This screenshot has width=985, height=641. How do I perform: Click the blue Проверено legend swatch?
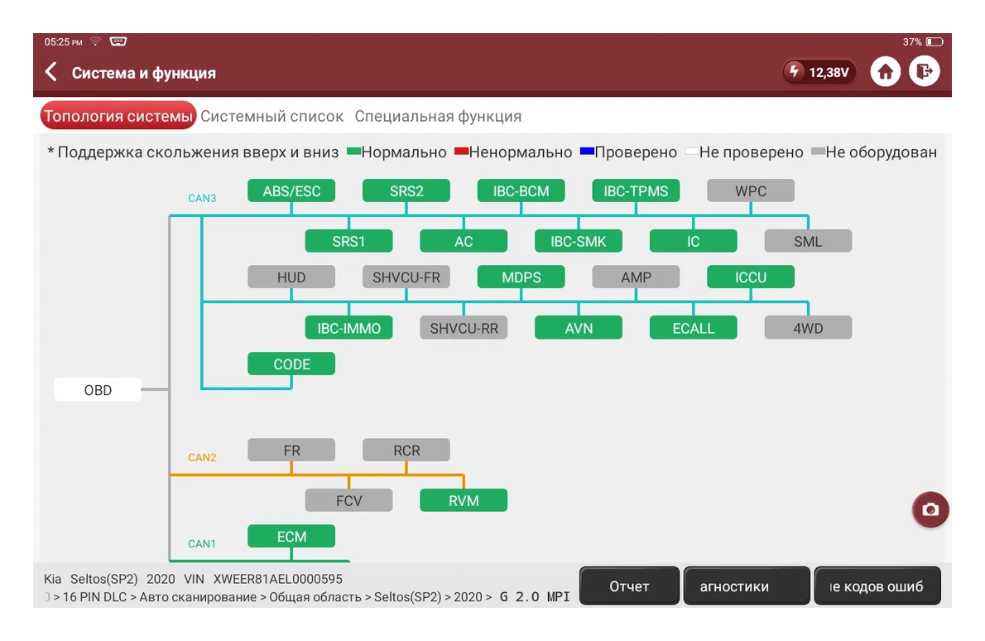click(587, 151)
